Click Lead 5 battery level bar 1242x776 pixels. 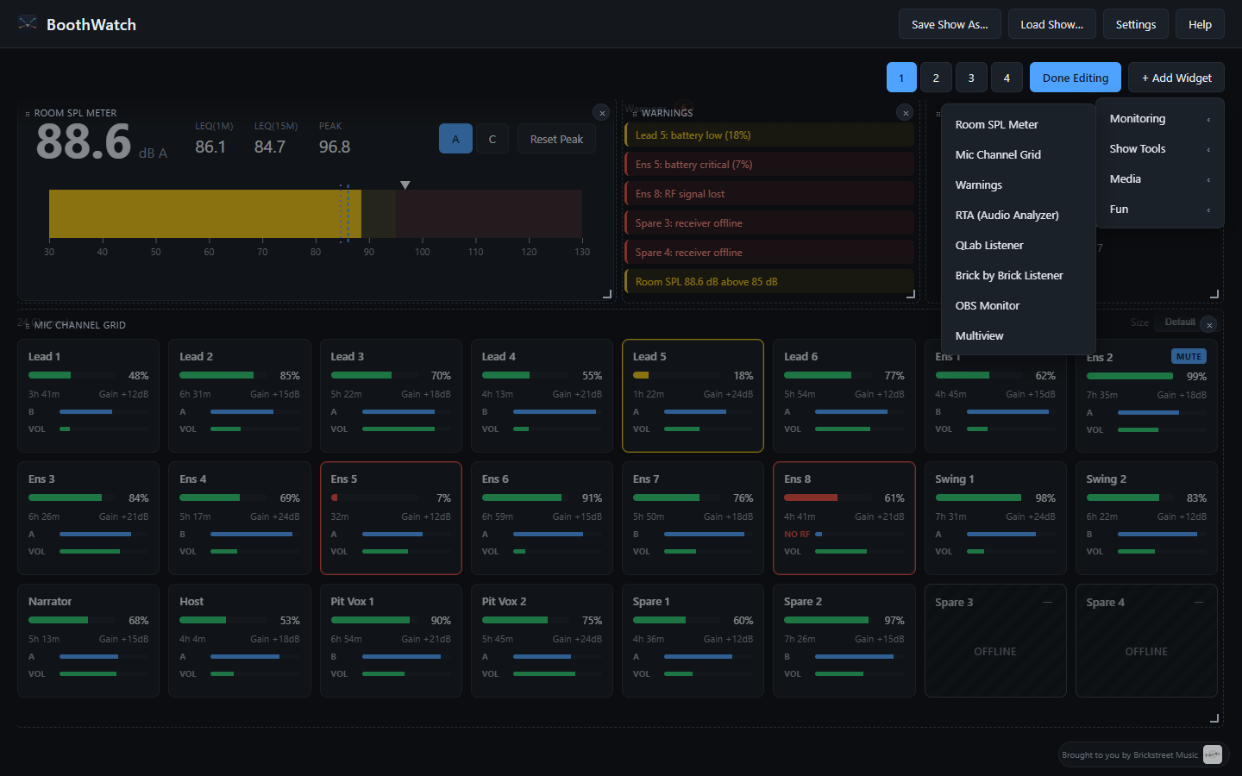(675, 375)
